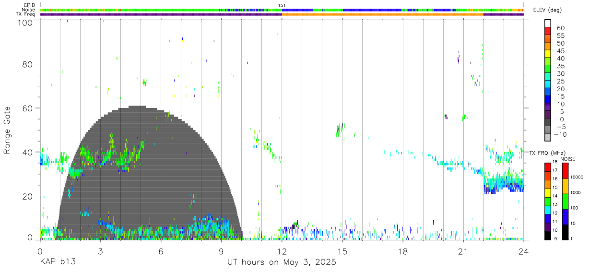Click the blue ELEV swatch between 10 and 15
The image size is (589, 272).
coord(548,100)
